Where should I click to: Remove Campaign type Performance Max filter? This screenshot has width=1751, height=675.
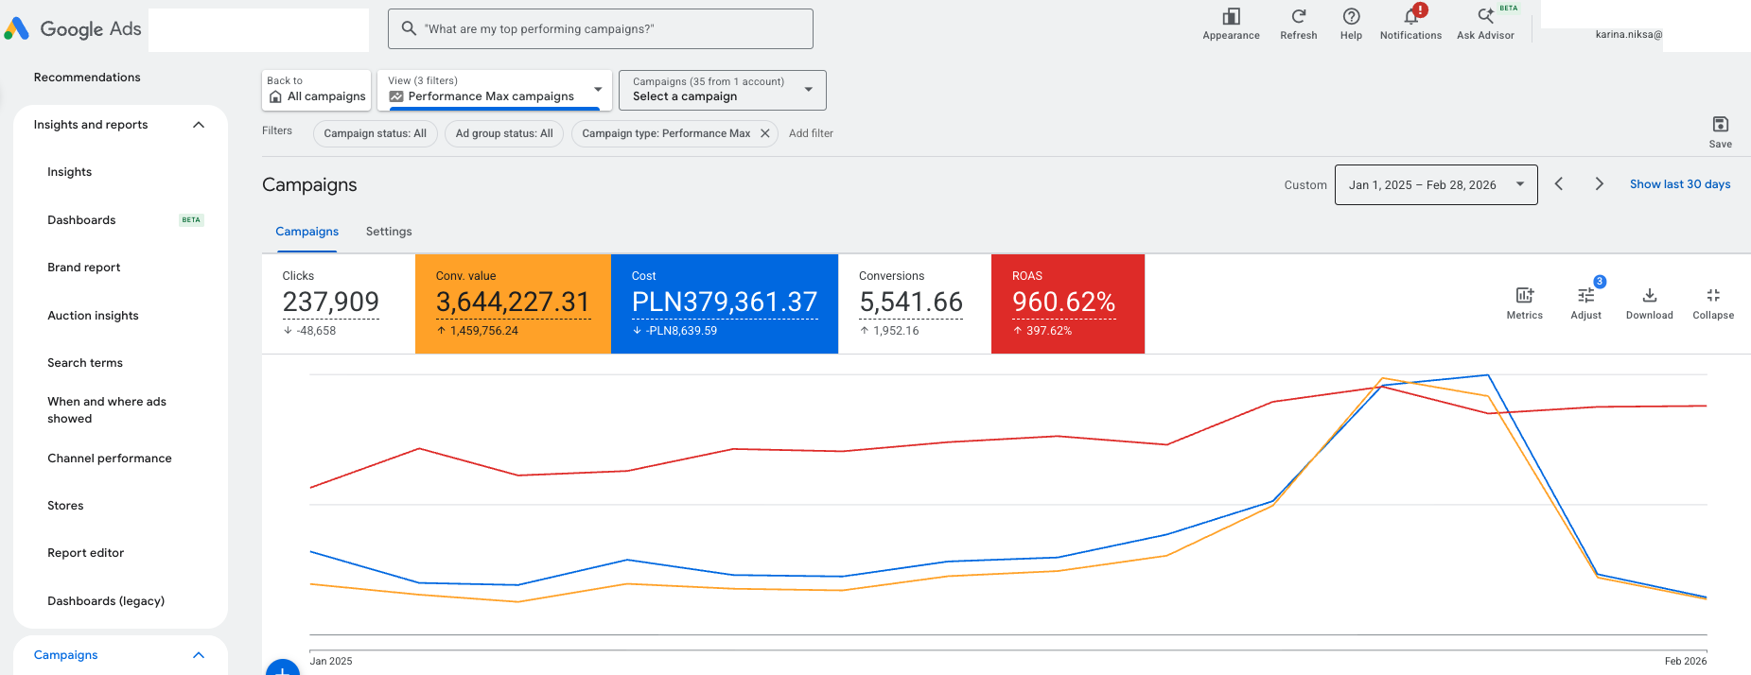[x=764, y=133]
